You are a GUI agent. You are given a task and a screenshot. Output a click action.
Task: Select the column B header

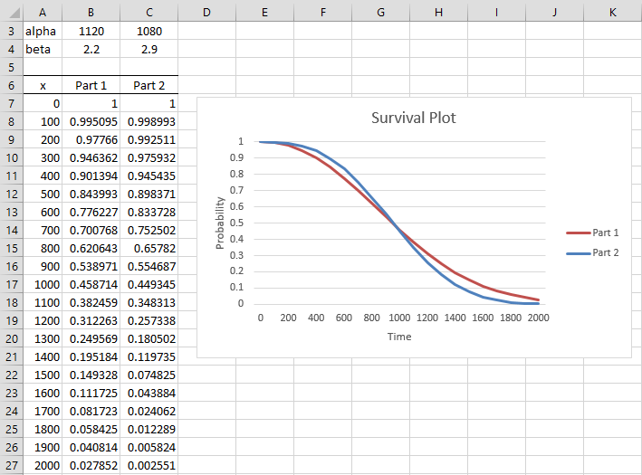pyautogui.click(x=91, y=12)
